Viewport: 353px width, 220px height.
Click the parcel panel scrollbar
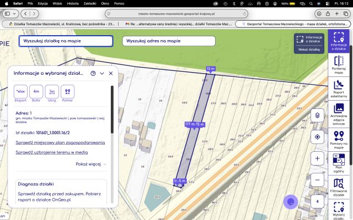coord(112,110)
